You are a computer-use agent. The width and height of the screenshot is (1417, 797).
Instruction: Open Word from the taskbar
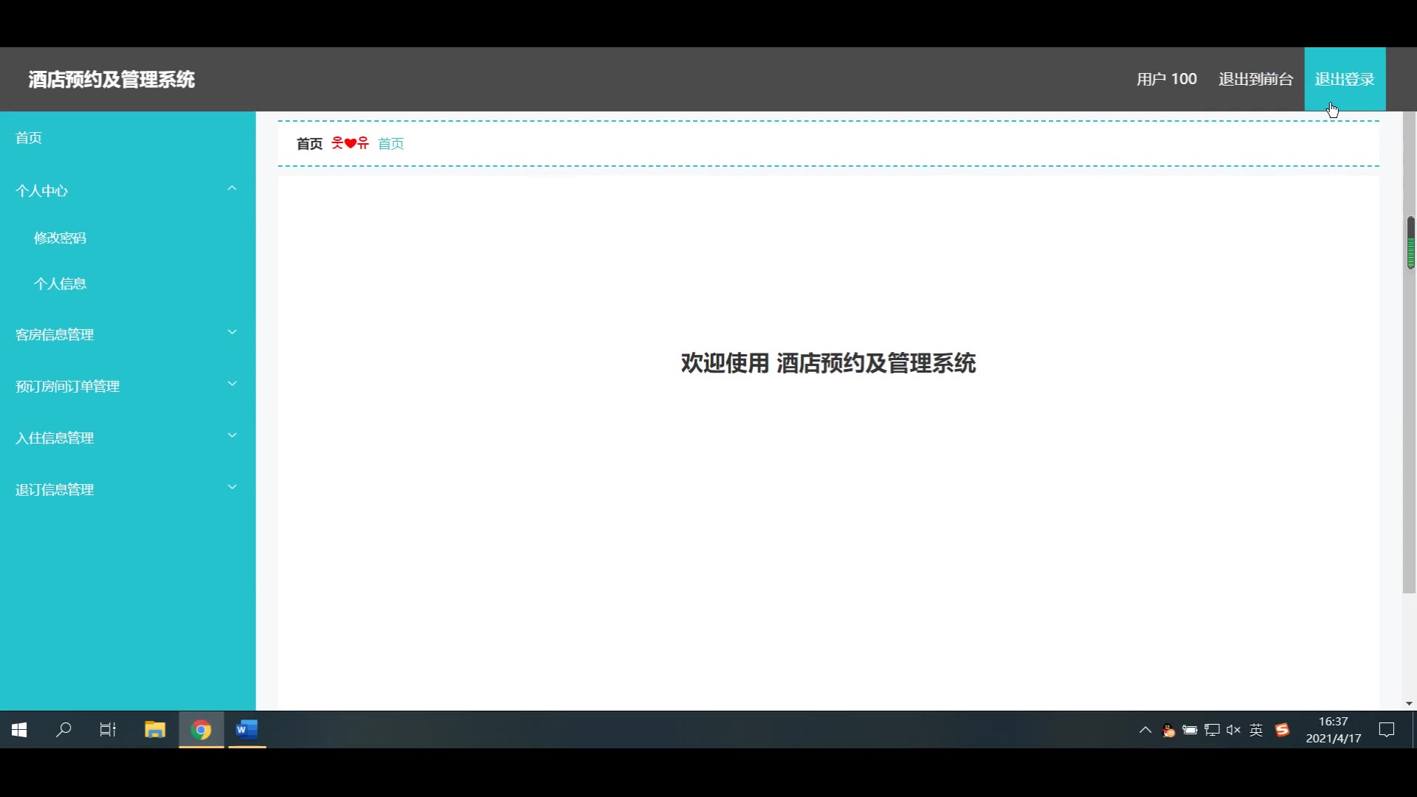(x=246, y=730)
